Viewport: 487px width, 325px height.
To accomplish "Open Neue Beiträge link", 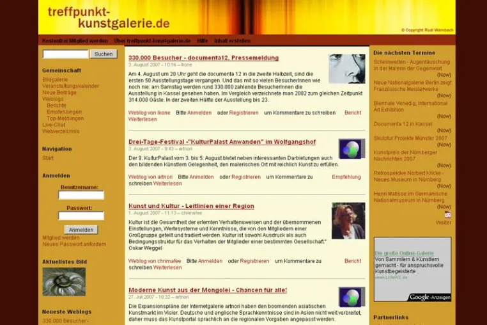I will pyautogui.click(x=59, y=93).
